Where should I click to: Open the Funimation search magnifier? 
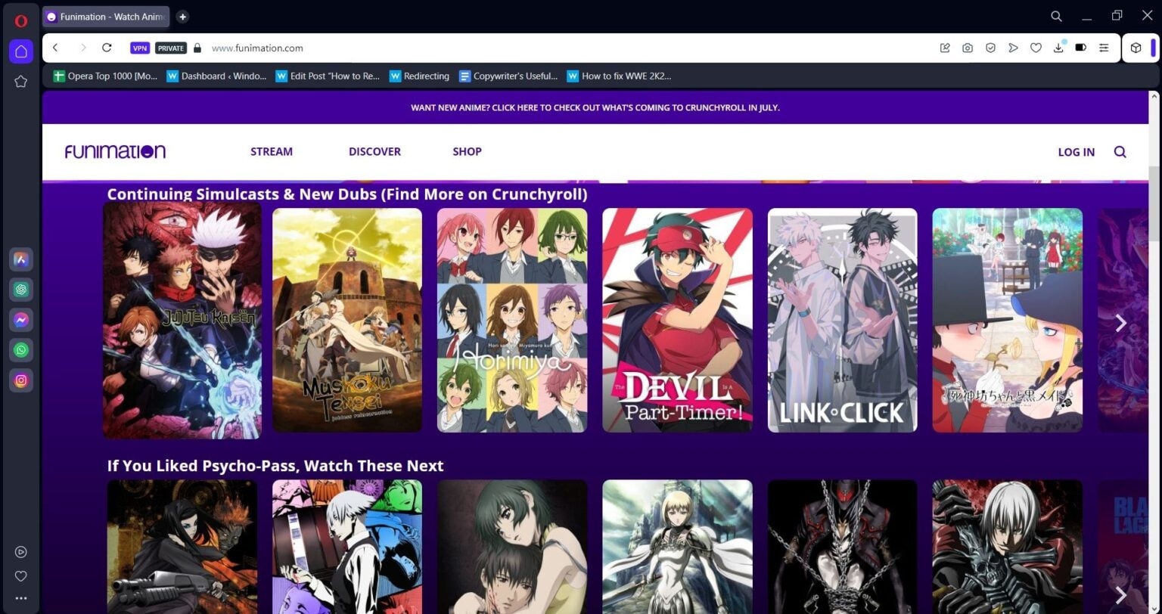[x=1120, y=151]
